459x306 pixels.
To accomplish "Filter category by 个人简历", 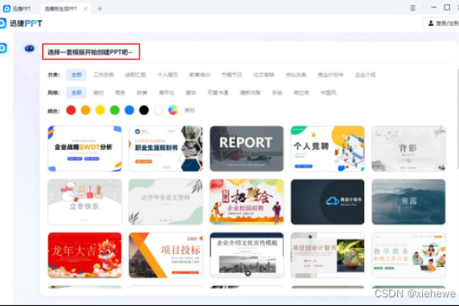I will (x=168, y=75).
